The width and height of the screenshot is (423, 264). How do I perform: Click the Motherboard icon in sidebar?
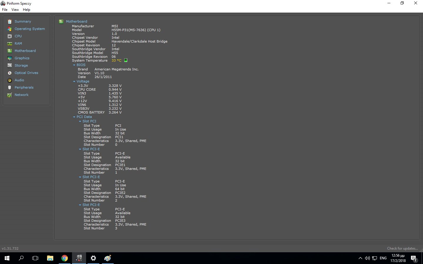[9, 51]
